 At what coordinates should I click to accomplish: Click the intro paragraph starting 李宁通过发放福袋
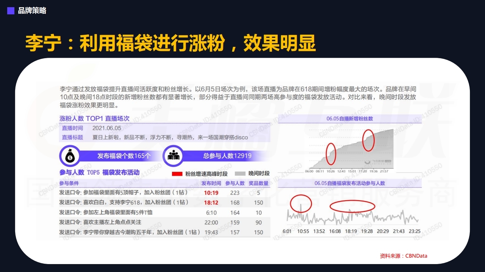[x=238, y=97]
